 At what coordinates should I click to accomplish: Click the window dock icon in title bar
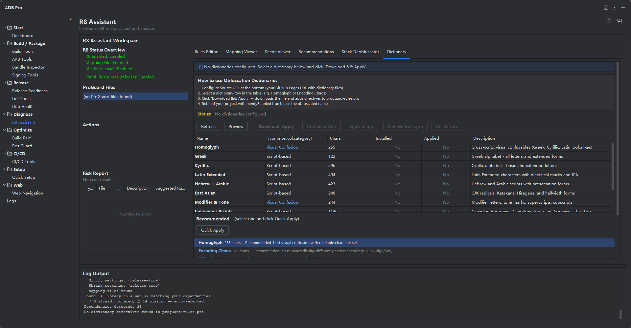[x=606, y=8]
